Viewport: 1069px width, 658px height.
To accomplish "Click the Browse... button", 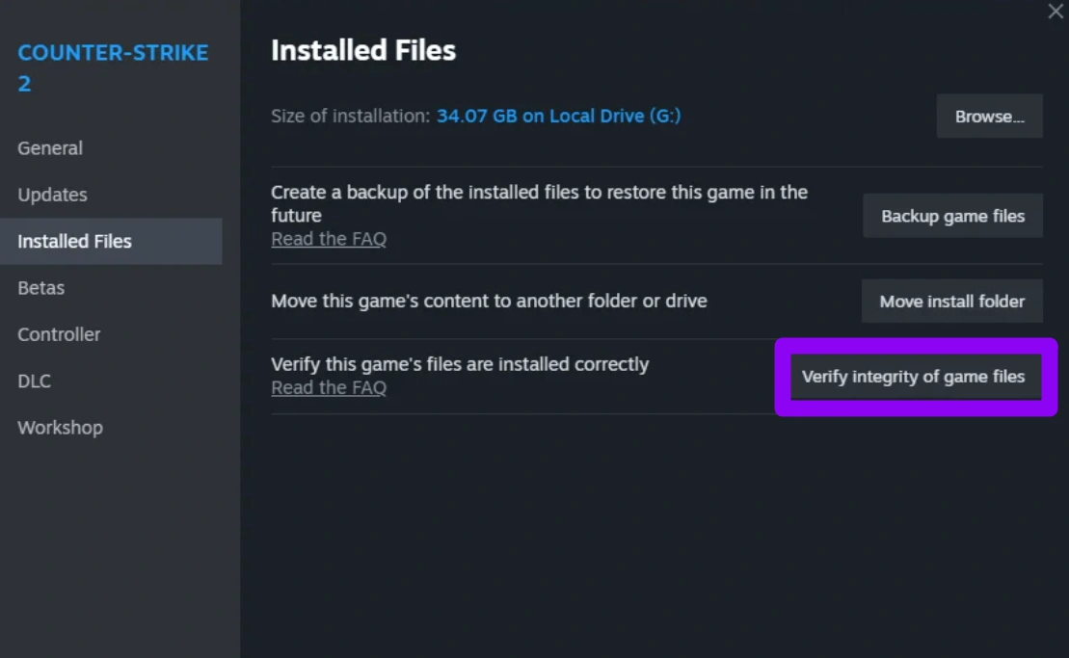I will [x=989, y=117].
